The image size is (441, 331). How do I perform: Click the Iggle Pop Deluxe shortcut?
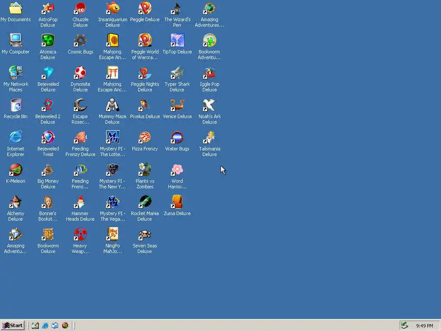pos(210,73)
